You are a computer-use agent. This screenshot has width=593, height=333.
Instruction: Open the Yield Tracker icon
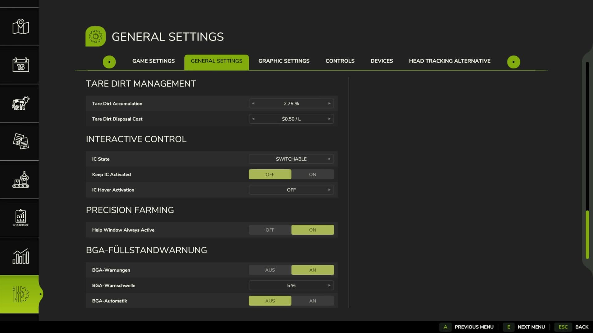tap(20, 218)
